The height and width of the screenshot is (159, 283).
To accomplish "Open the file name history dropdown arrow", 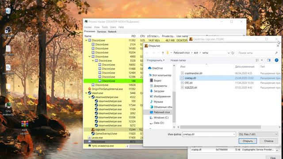I will coord(234,134).
